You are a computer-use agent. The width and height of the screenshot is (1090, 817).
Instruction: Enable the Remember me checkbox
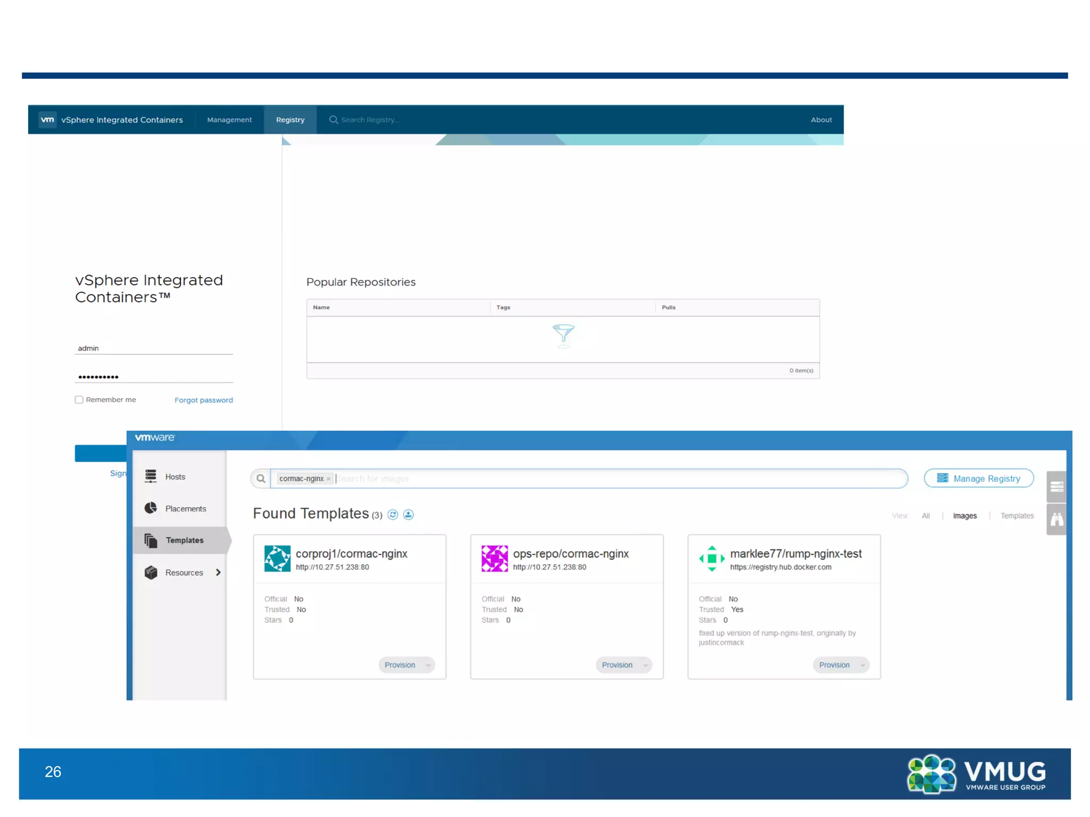coord(79,399)
